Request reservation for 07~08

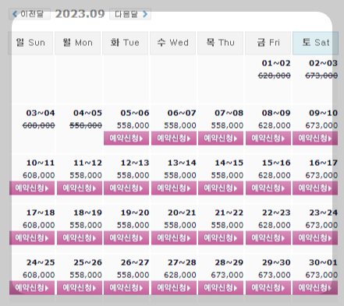[x=221, y=138]
